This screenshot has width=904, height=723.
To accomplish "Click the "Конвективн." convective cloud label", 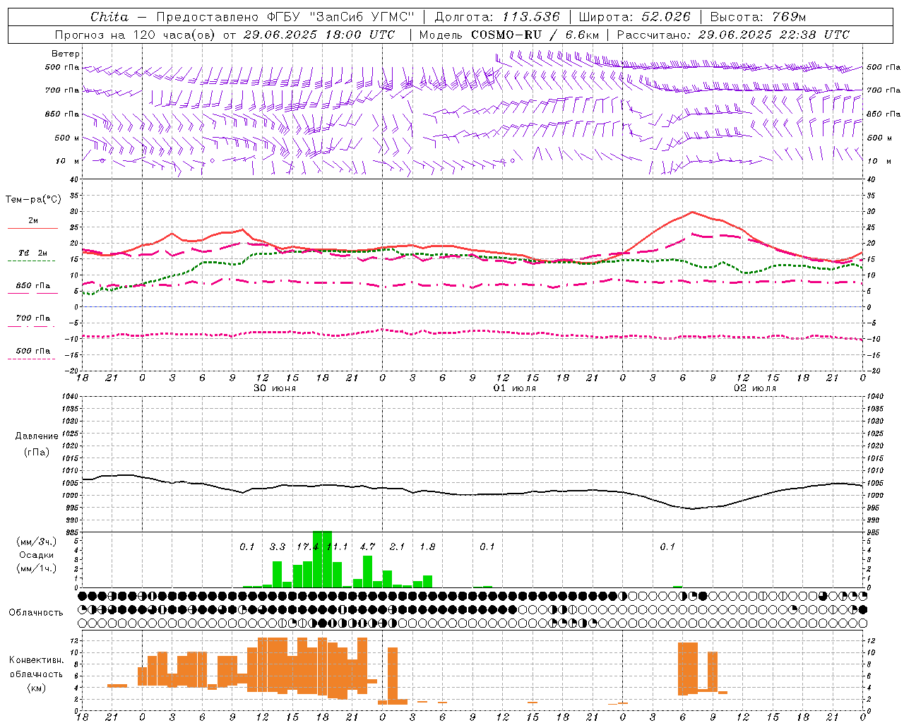I will click(x=37, y=660).
